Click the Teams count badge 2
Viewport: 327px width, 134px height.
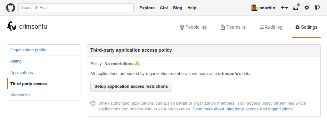pos(244,27)
